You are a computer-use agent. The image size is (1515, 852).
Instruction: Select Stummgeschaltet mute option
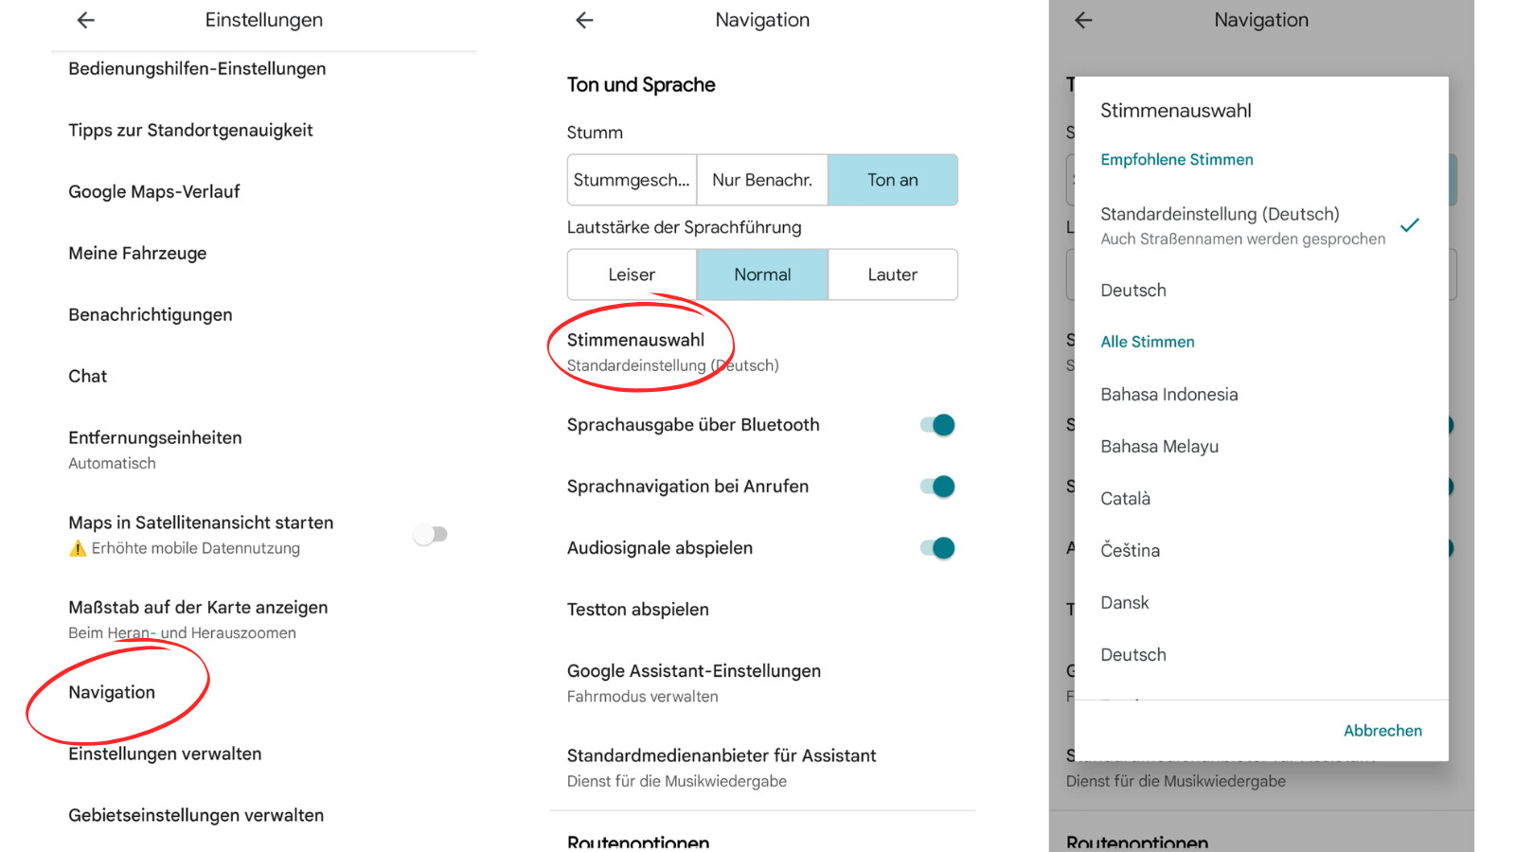coord(632,180)
